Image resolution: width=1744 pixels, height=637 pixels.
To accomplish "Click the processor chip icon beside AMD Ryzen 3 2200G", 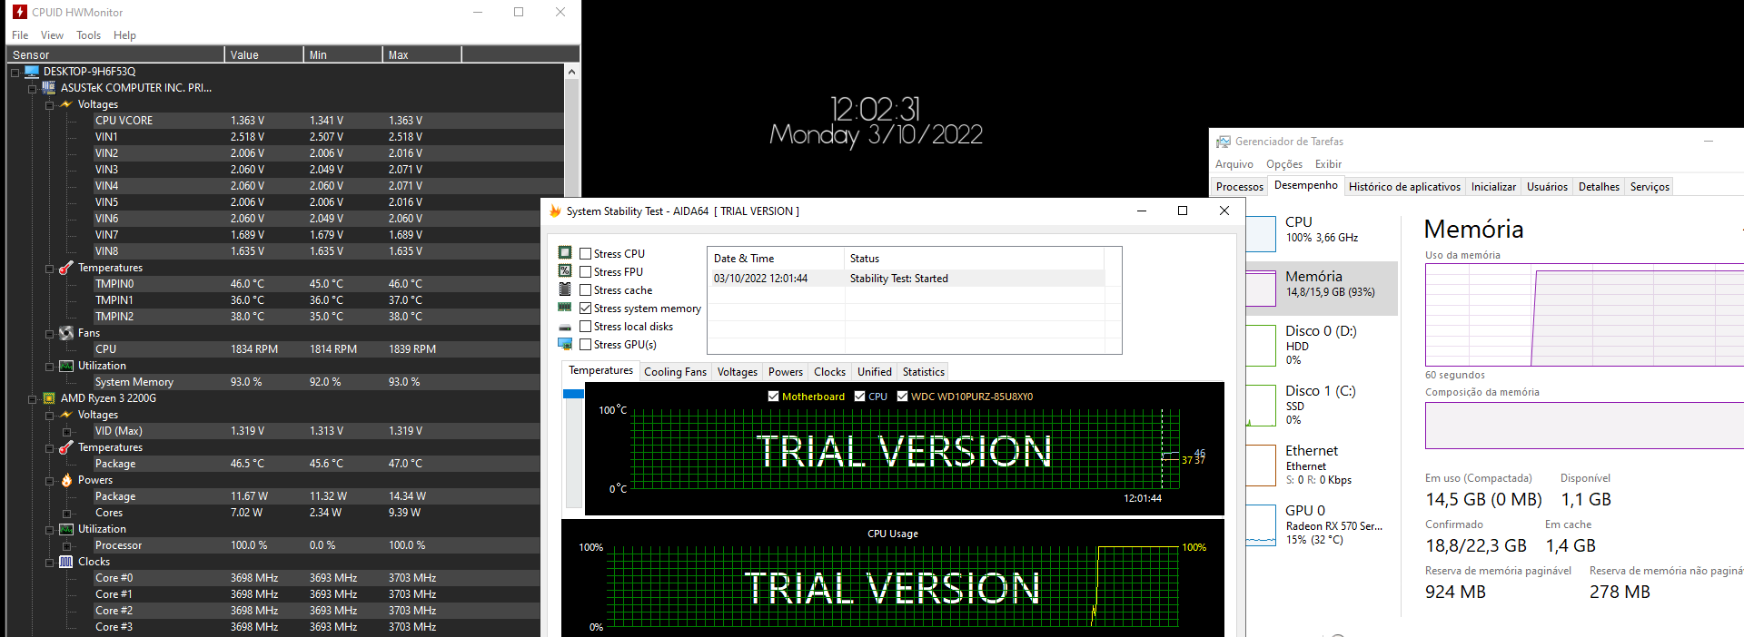I will [49, 398].
